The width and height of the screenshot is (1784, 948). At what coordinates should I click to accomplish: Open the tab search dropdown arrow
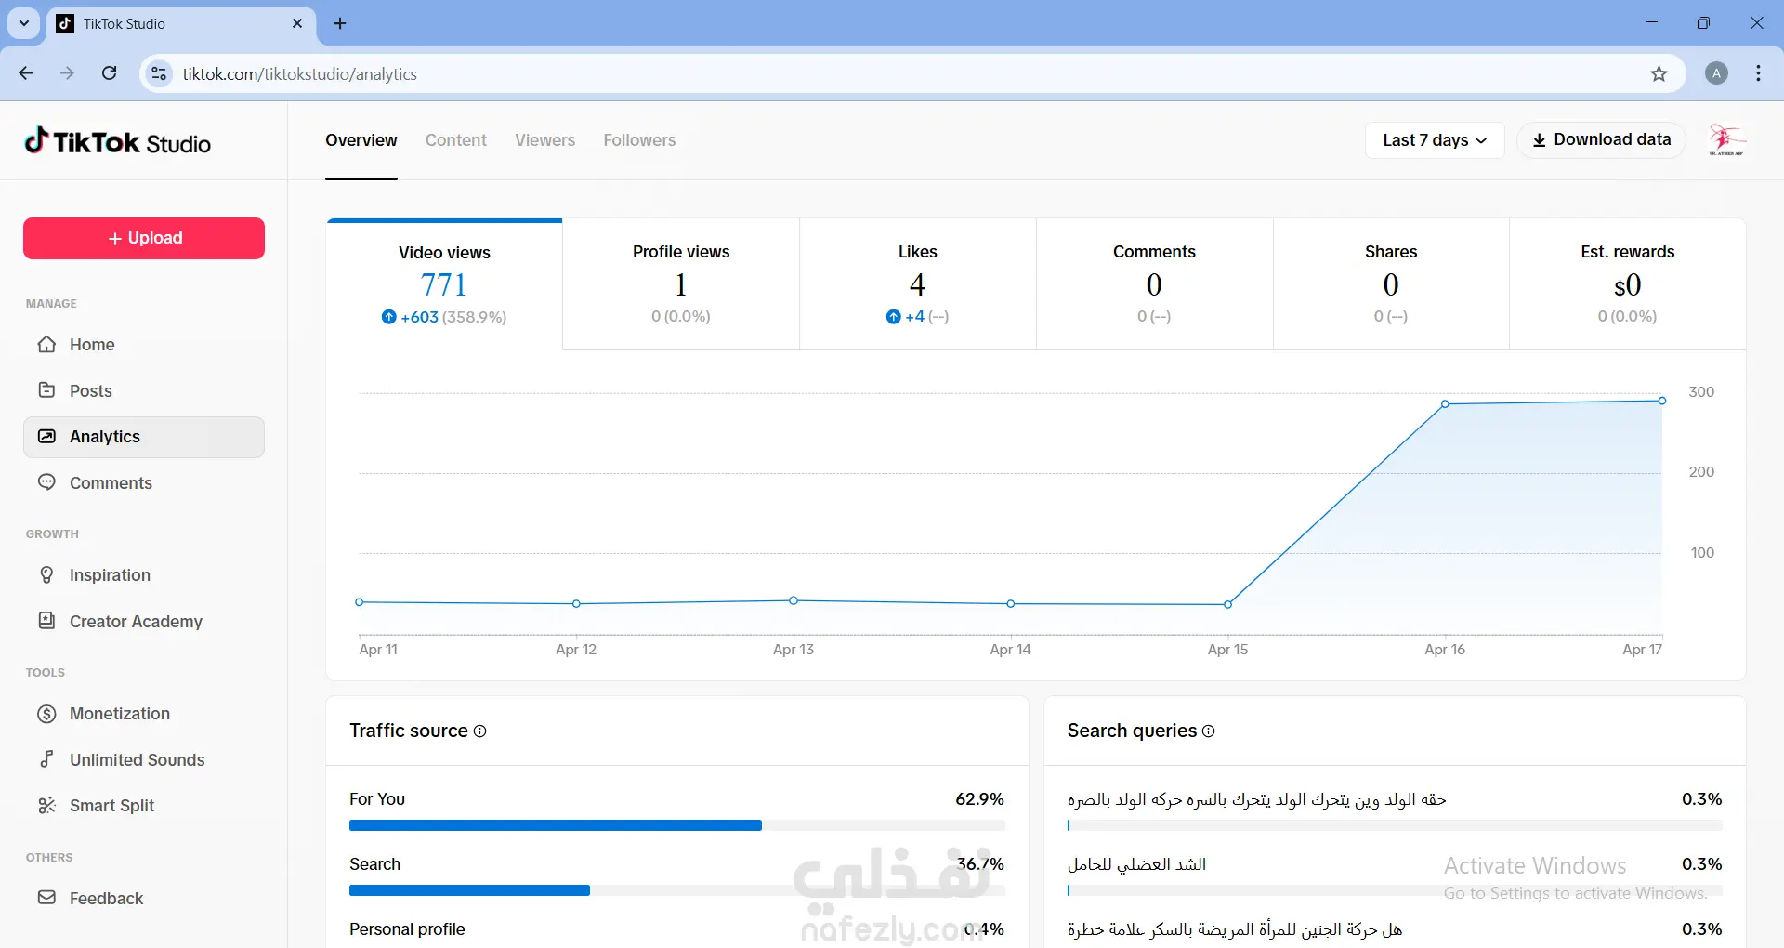[x=24, y=23]
